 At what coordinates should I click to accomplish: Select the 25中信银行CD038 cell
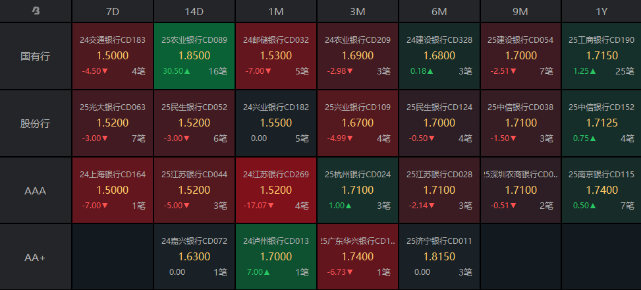(x=520, y=123)
